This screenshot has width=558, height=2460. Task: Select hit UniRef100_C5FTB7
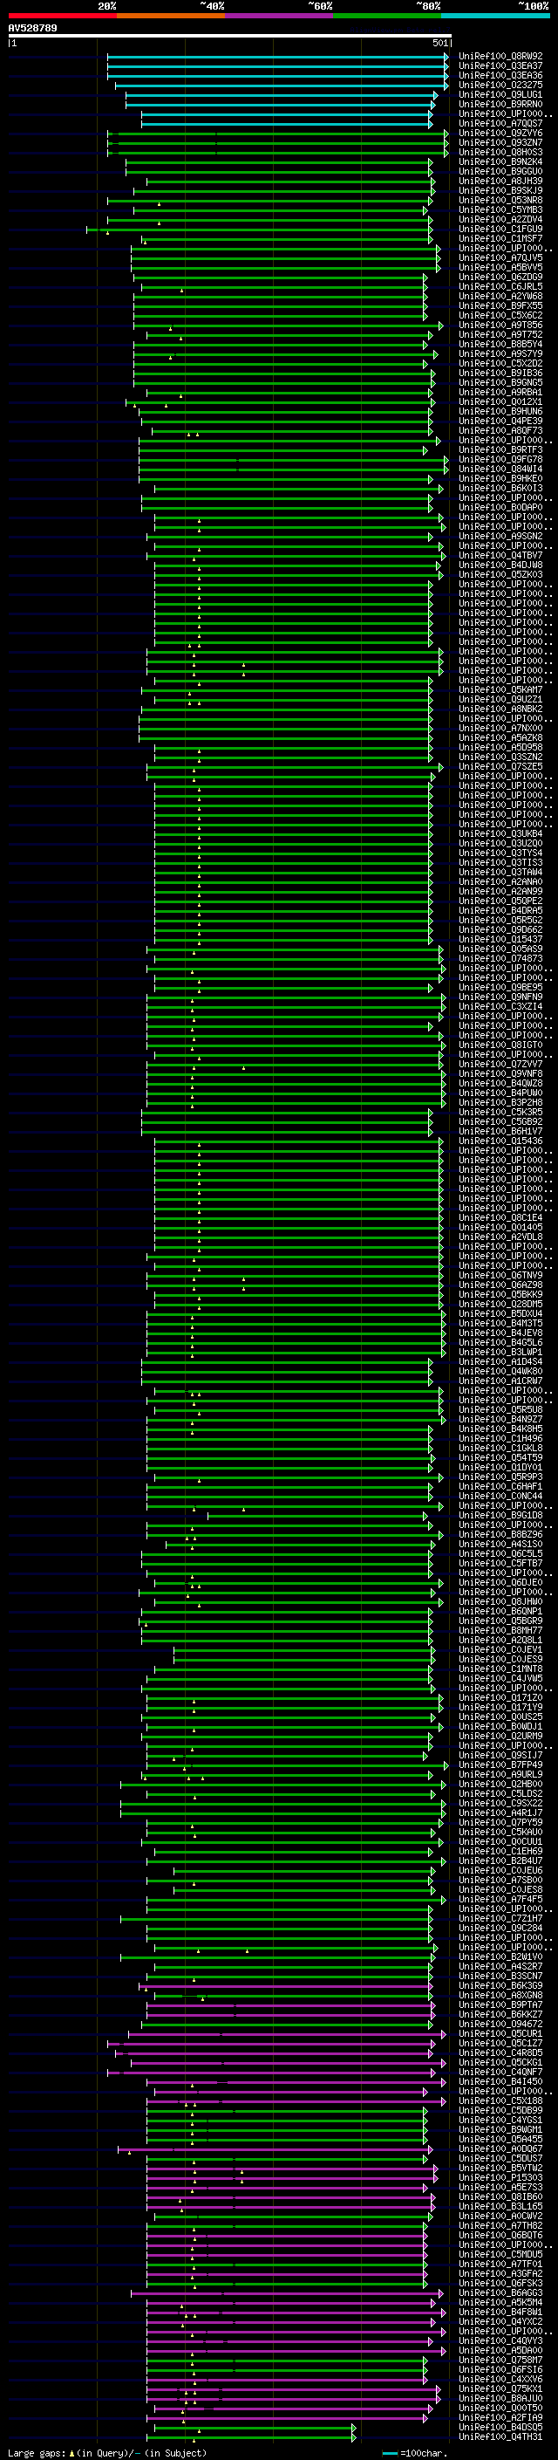click(500, 1563)
